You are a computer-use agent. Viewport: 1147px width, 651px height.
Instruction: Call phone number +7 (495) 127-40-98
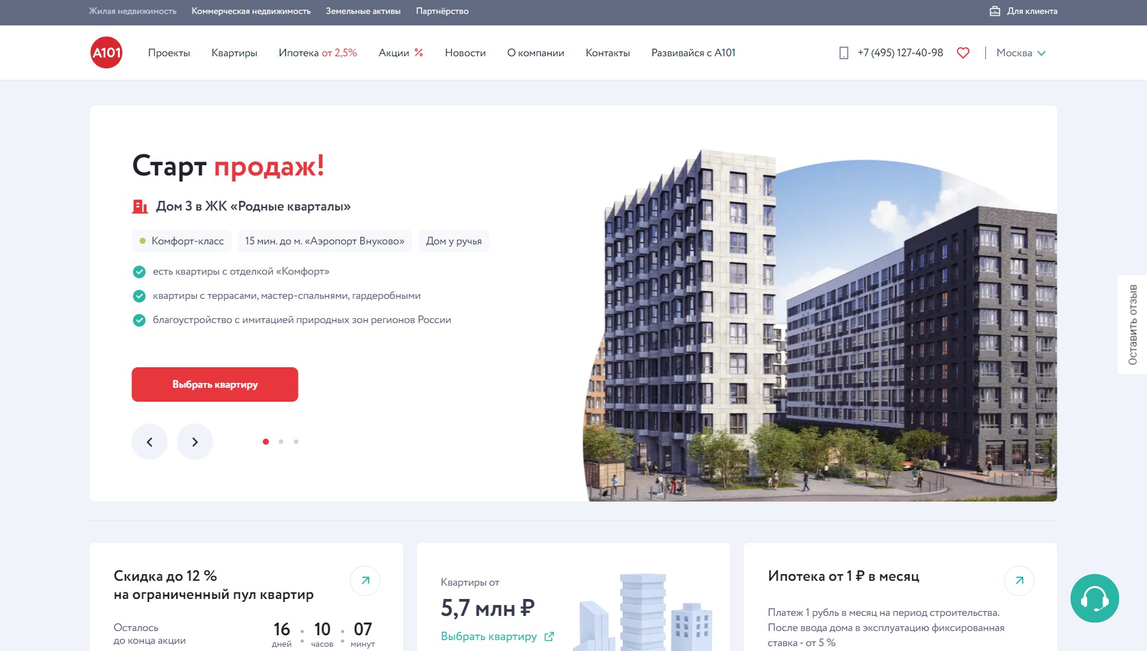pos(900,53)
